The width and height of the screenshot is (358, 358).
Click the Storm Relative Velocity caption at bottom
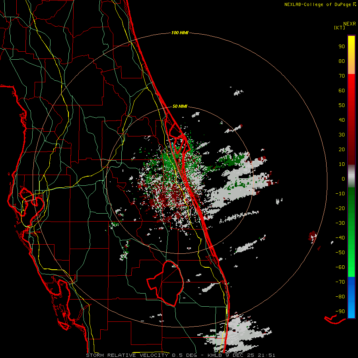click(180, 355)
